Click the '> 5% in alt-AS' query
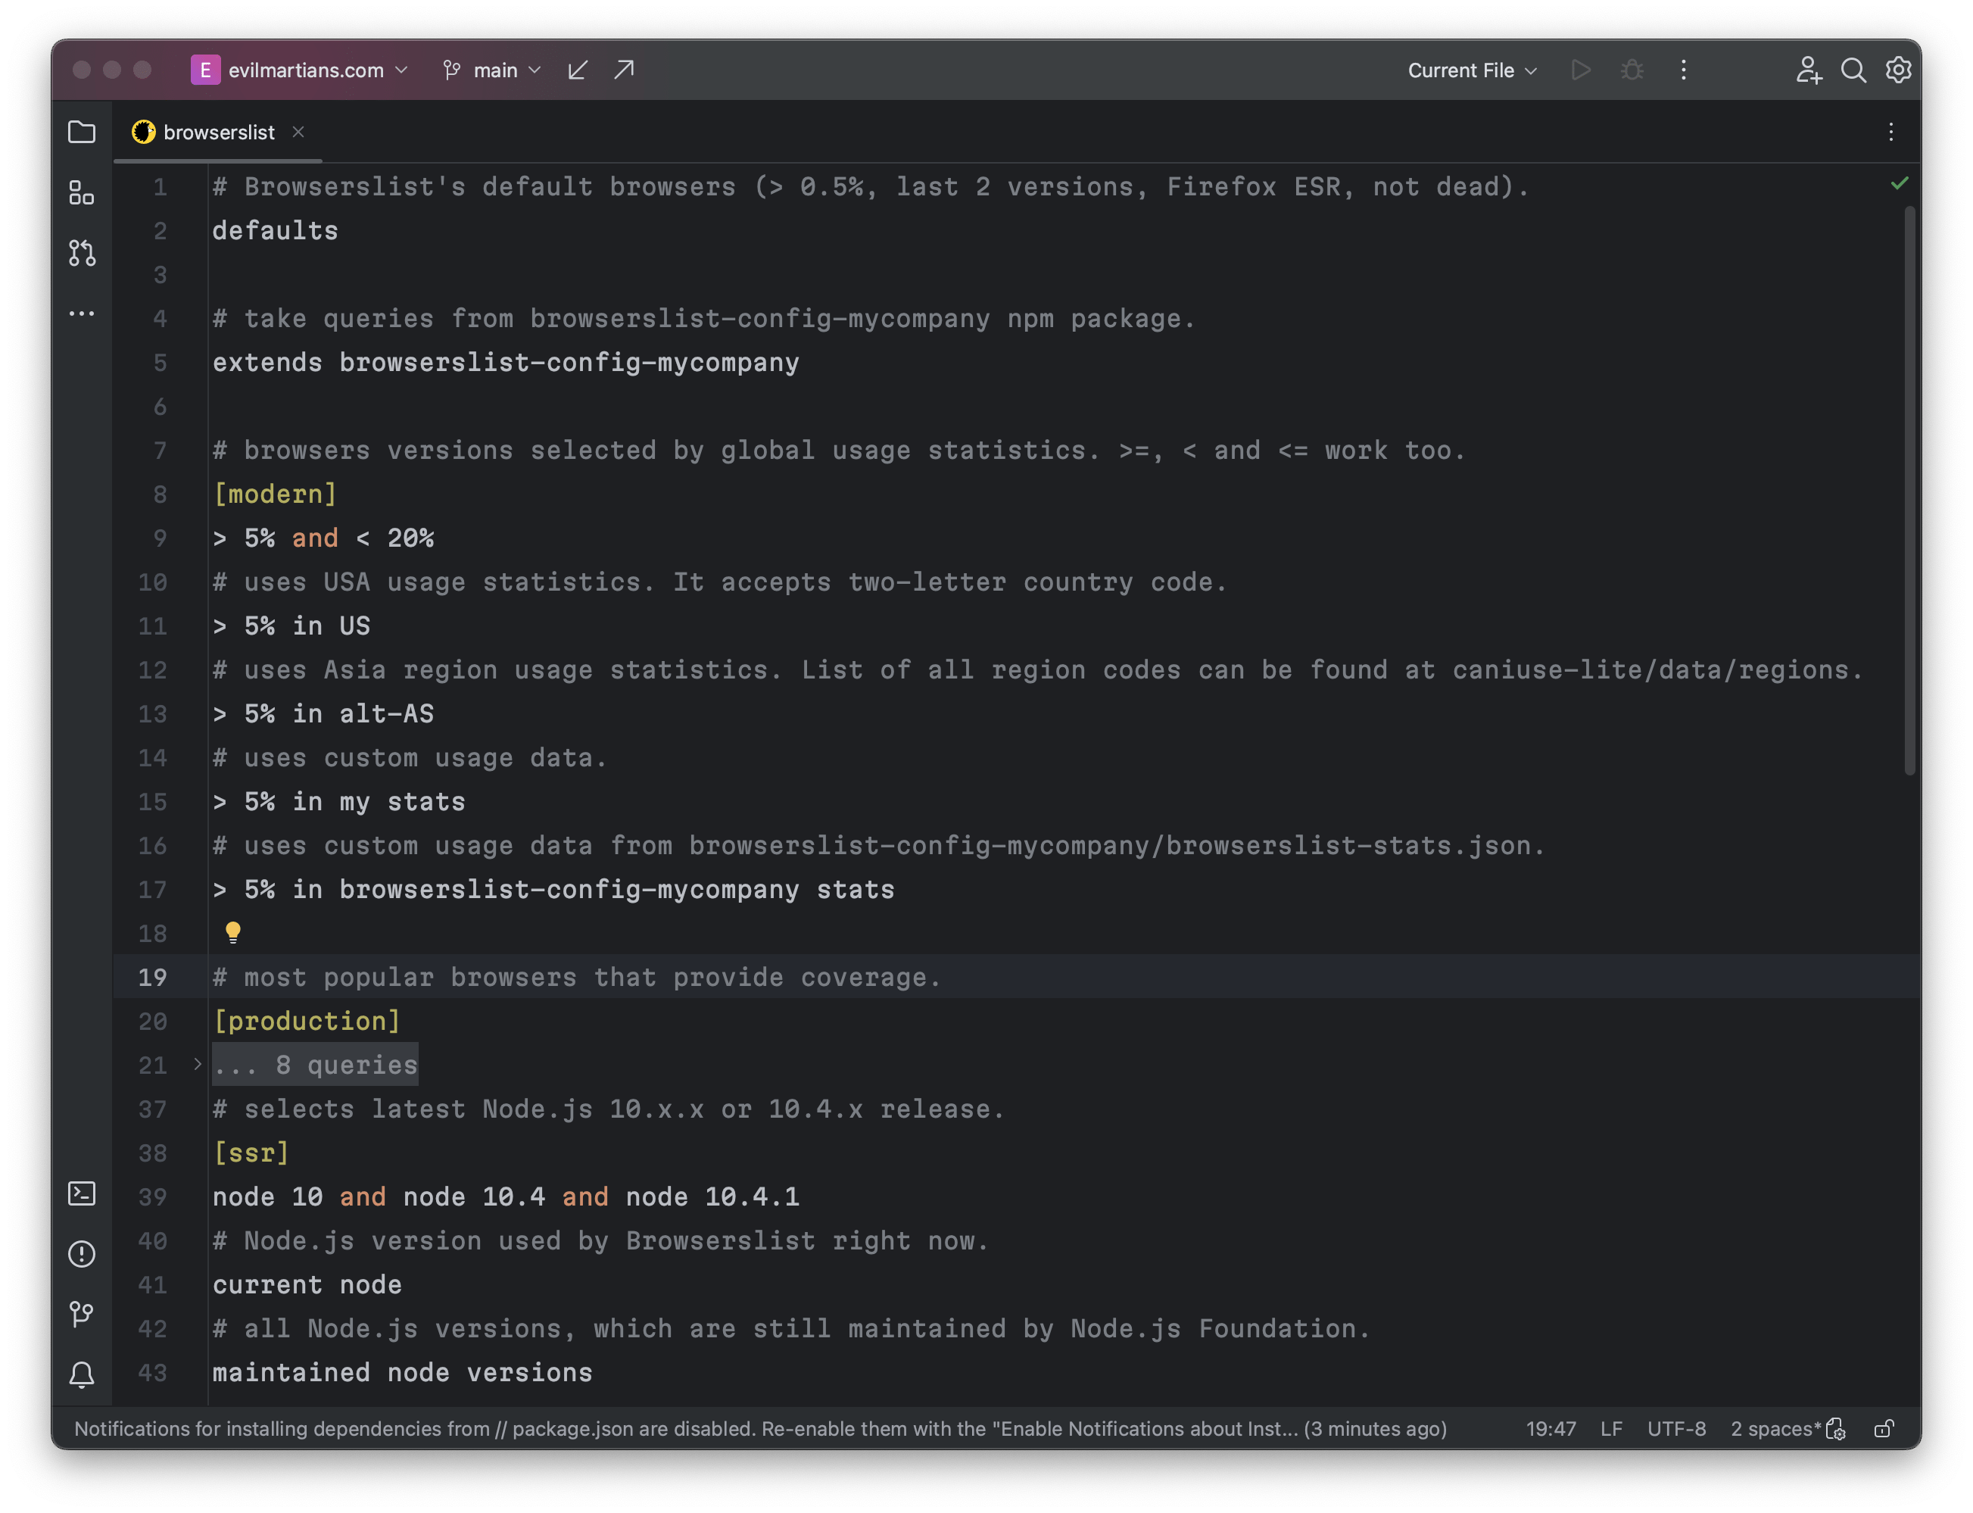 pyautogui.click(x=323, y=713)
